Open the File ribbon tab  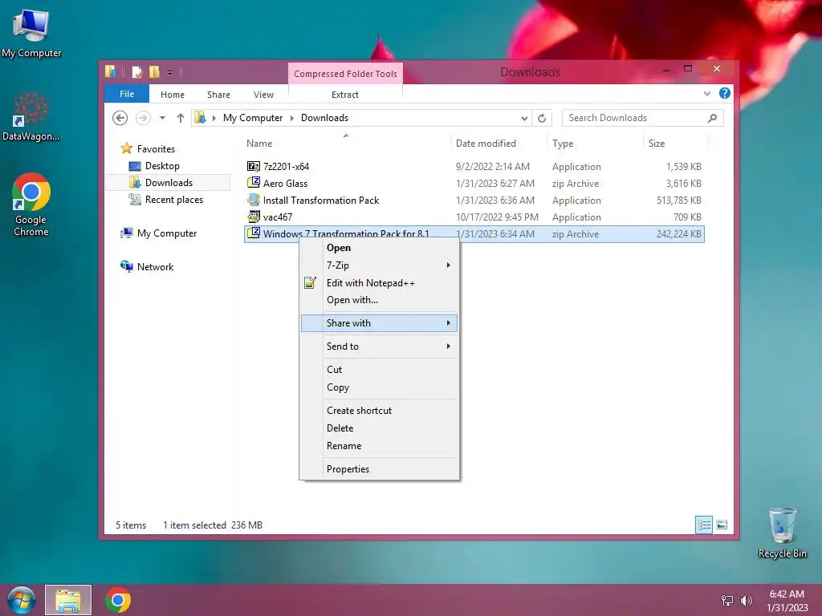coord(127,94)
